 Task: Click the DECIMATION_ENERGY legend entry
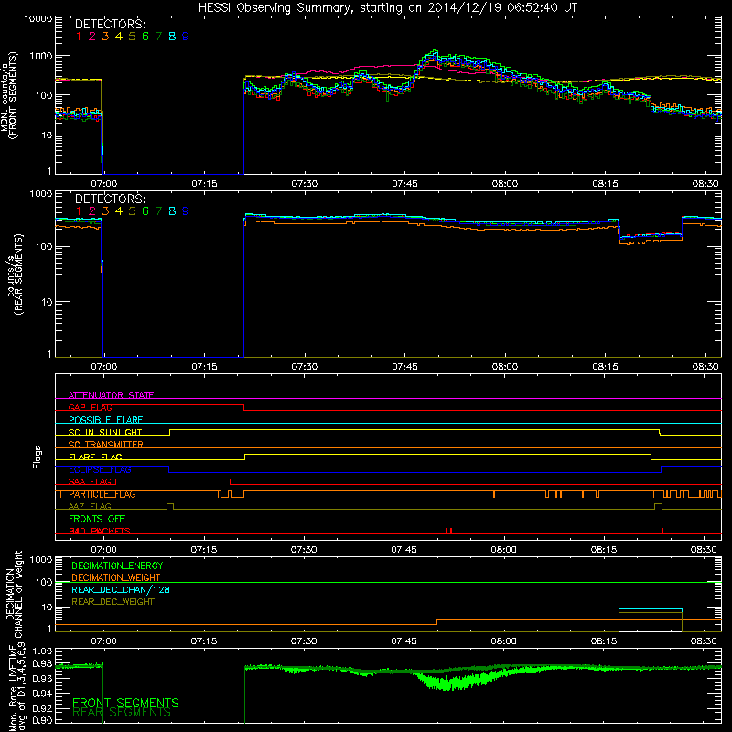(117, 565)
